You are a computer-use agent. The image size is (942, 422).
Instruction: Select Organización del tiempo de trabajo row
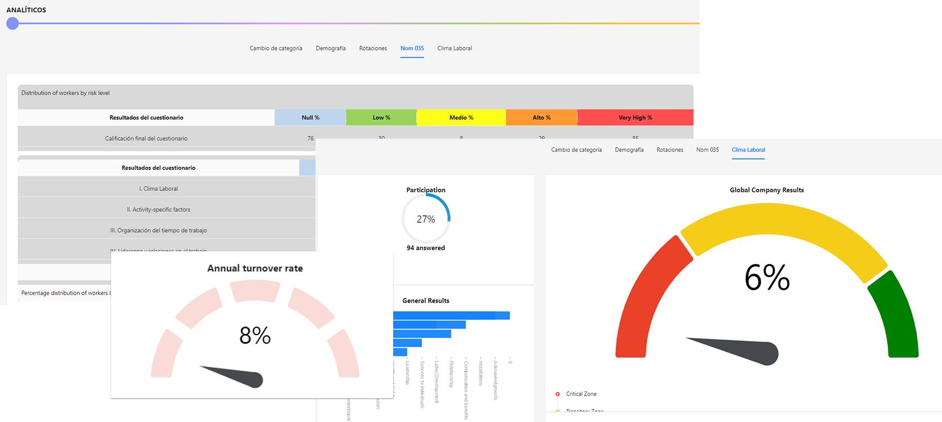click(158, 230)
